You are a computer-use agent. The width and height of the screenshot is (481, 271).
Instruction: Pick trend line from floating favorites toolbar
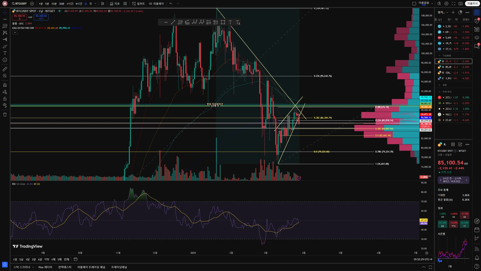(x=173, y=22)
